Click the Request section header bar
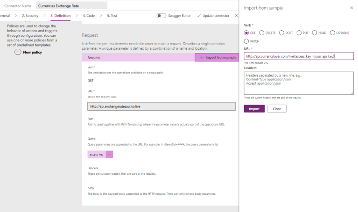This screenshot has height=212, width=358. pyautogui.click(x=138, y=58)
